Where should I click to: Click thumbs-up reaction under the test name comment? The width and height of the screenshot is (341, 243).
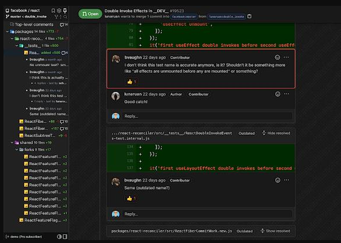[131, 82]
